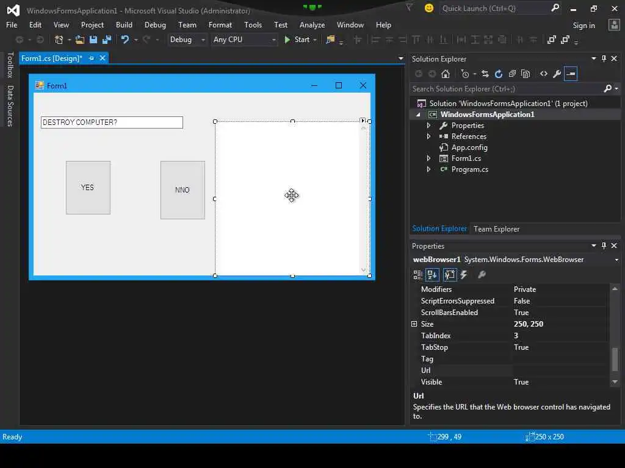Expand the Size property row

(414, 324)
